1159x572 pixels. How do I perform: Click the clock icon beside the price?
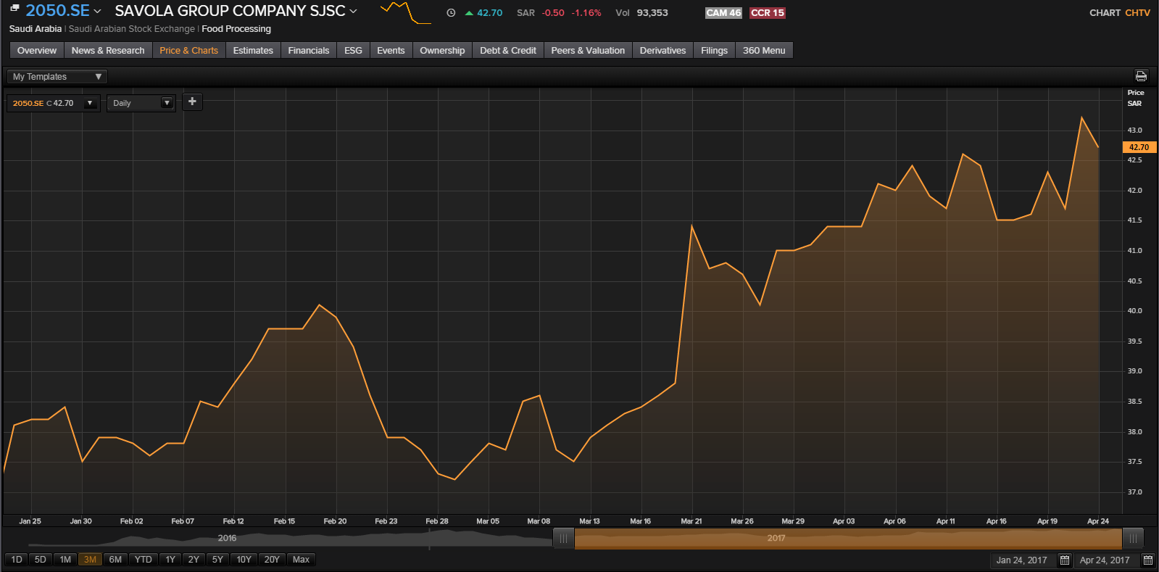pos(451,13)
